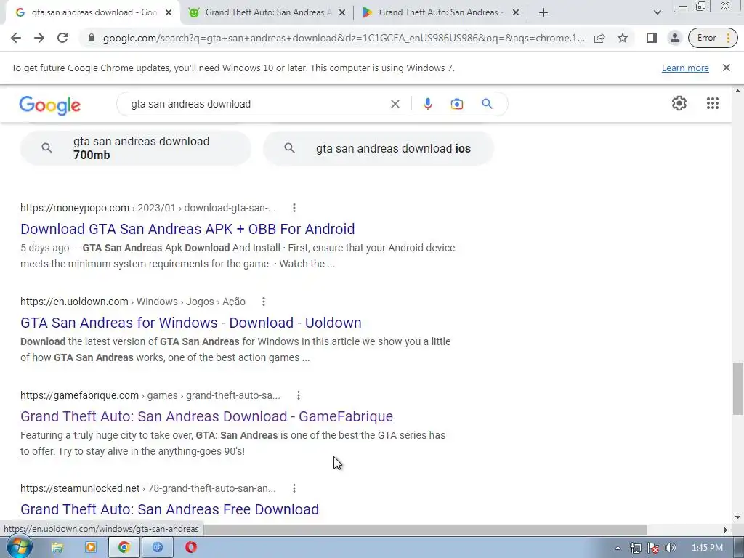Click the vertical page scrollbar thumb

(737, 389)
